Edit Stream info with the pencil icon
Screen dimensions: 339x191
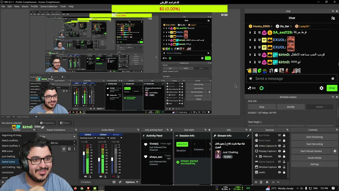point(248,136)
